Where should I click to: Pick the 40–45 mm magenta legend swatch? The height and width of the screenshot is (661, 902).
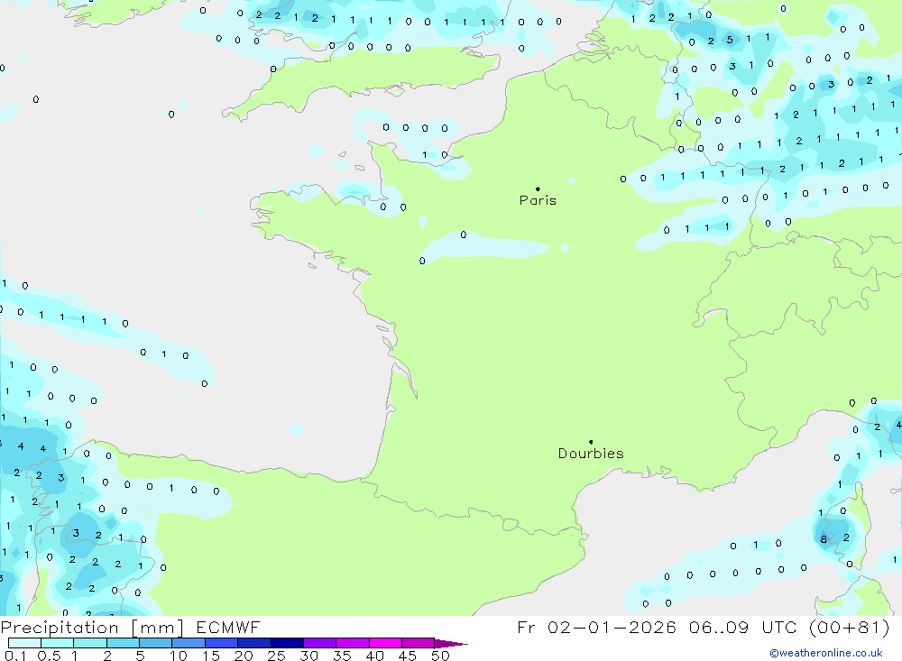385,643
